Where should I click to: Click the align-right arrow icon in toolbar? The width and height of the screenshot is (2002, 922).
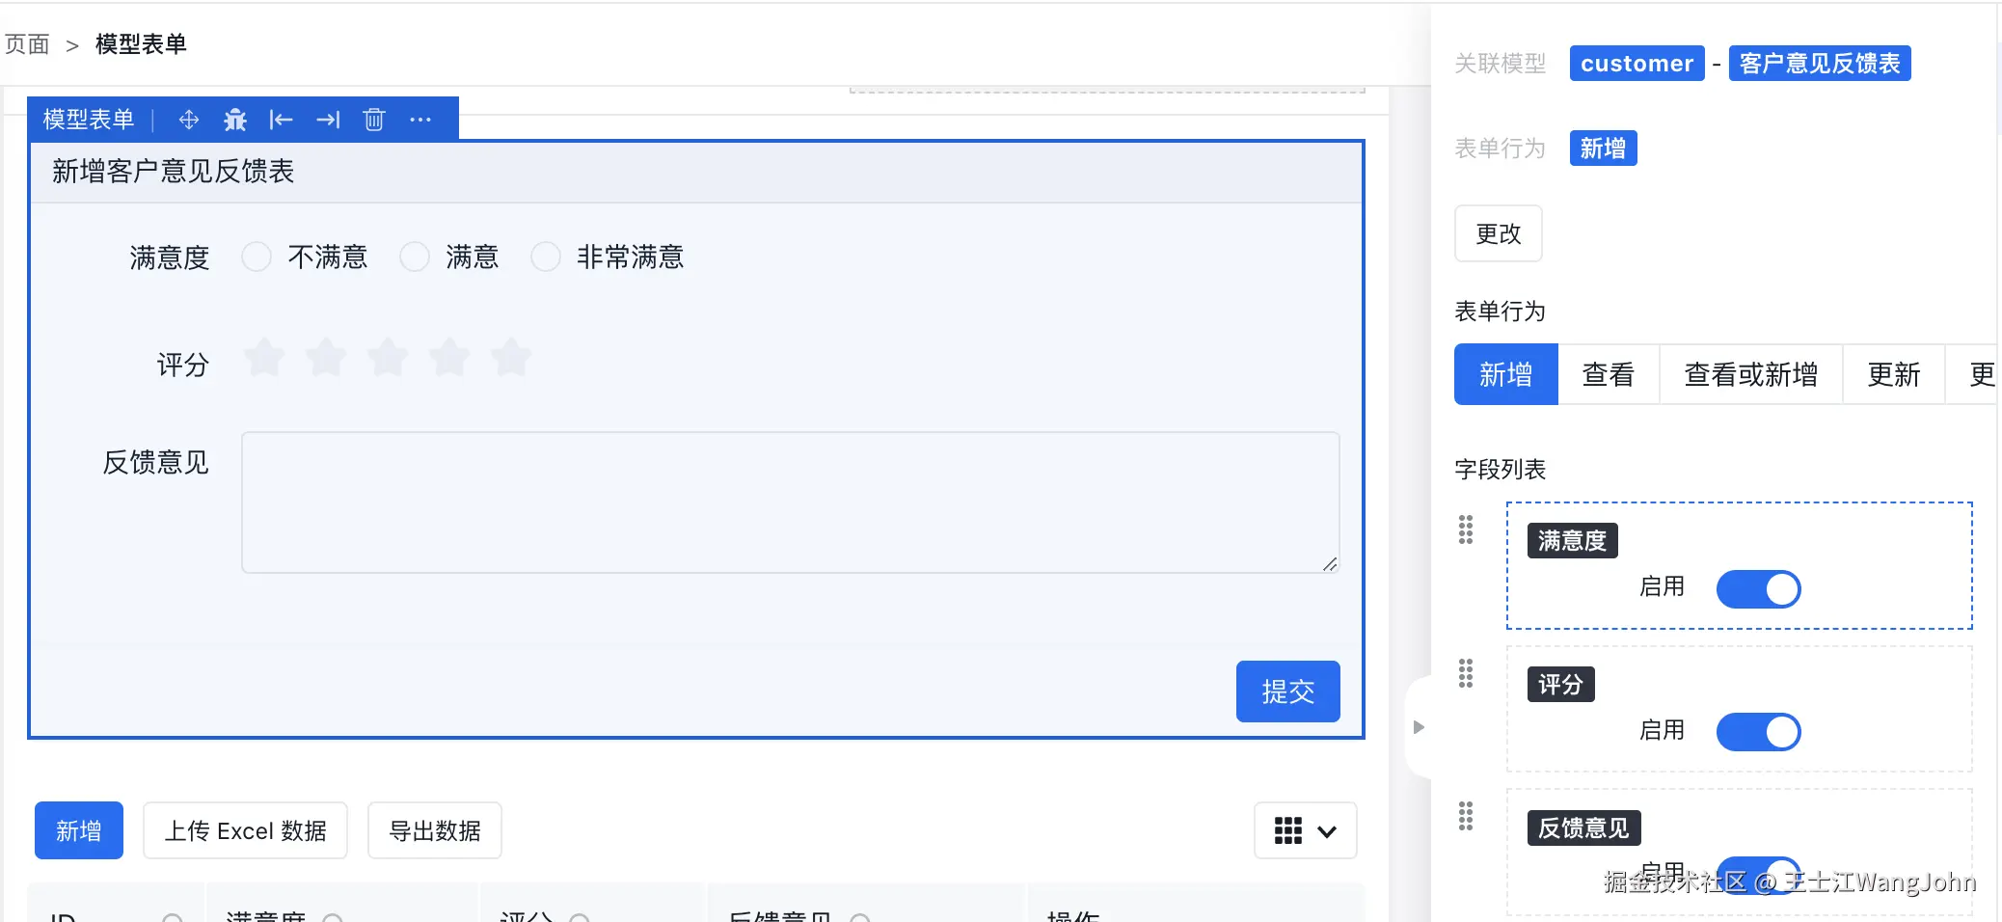329,119
